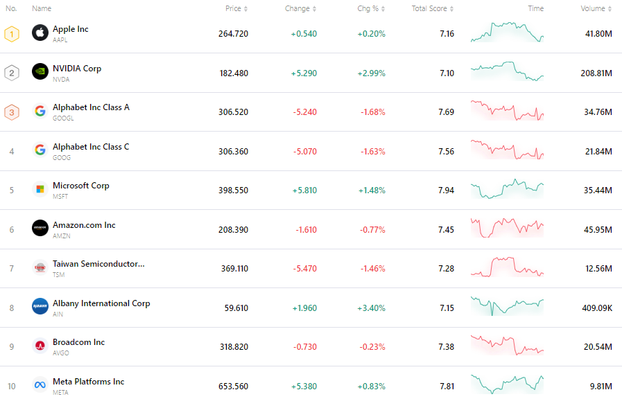Screen dimensions: 622x399
Task: Click the Amazon logo icon
Action: (40, 228)
